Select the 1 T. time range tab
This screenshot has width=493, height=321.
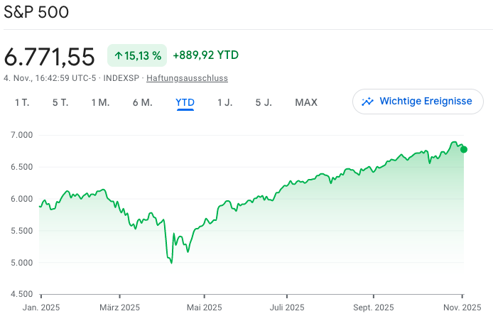pyautogui.click(x=22, y=102)
